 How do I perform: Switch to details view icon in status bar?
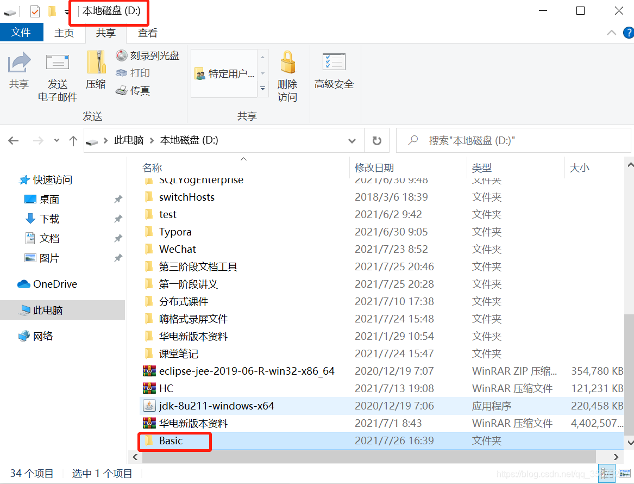[x=607, y=474]
